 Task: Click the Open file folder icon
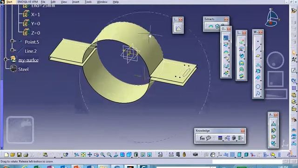pos(13,155)
